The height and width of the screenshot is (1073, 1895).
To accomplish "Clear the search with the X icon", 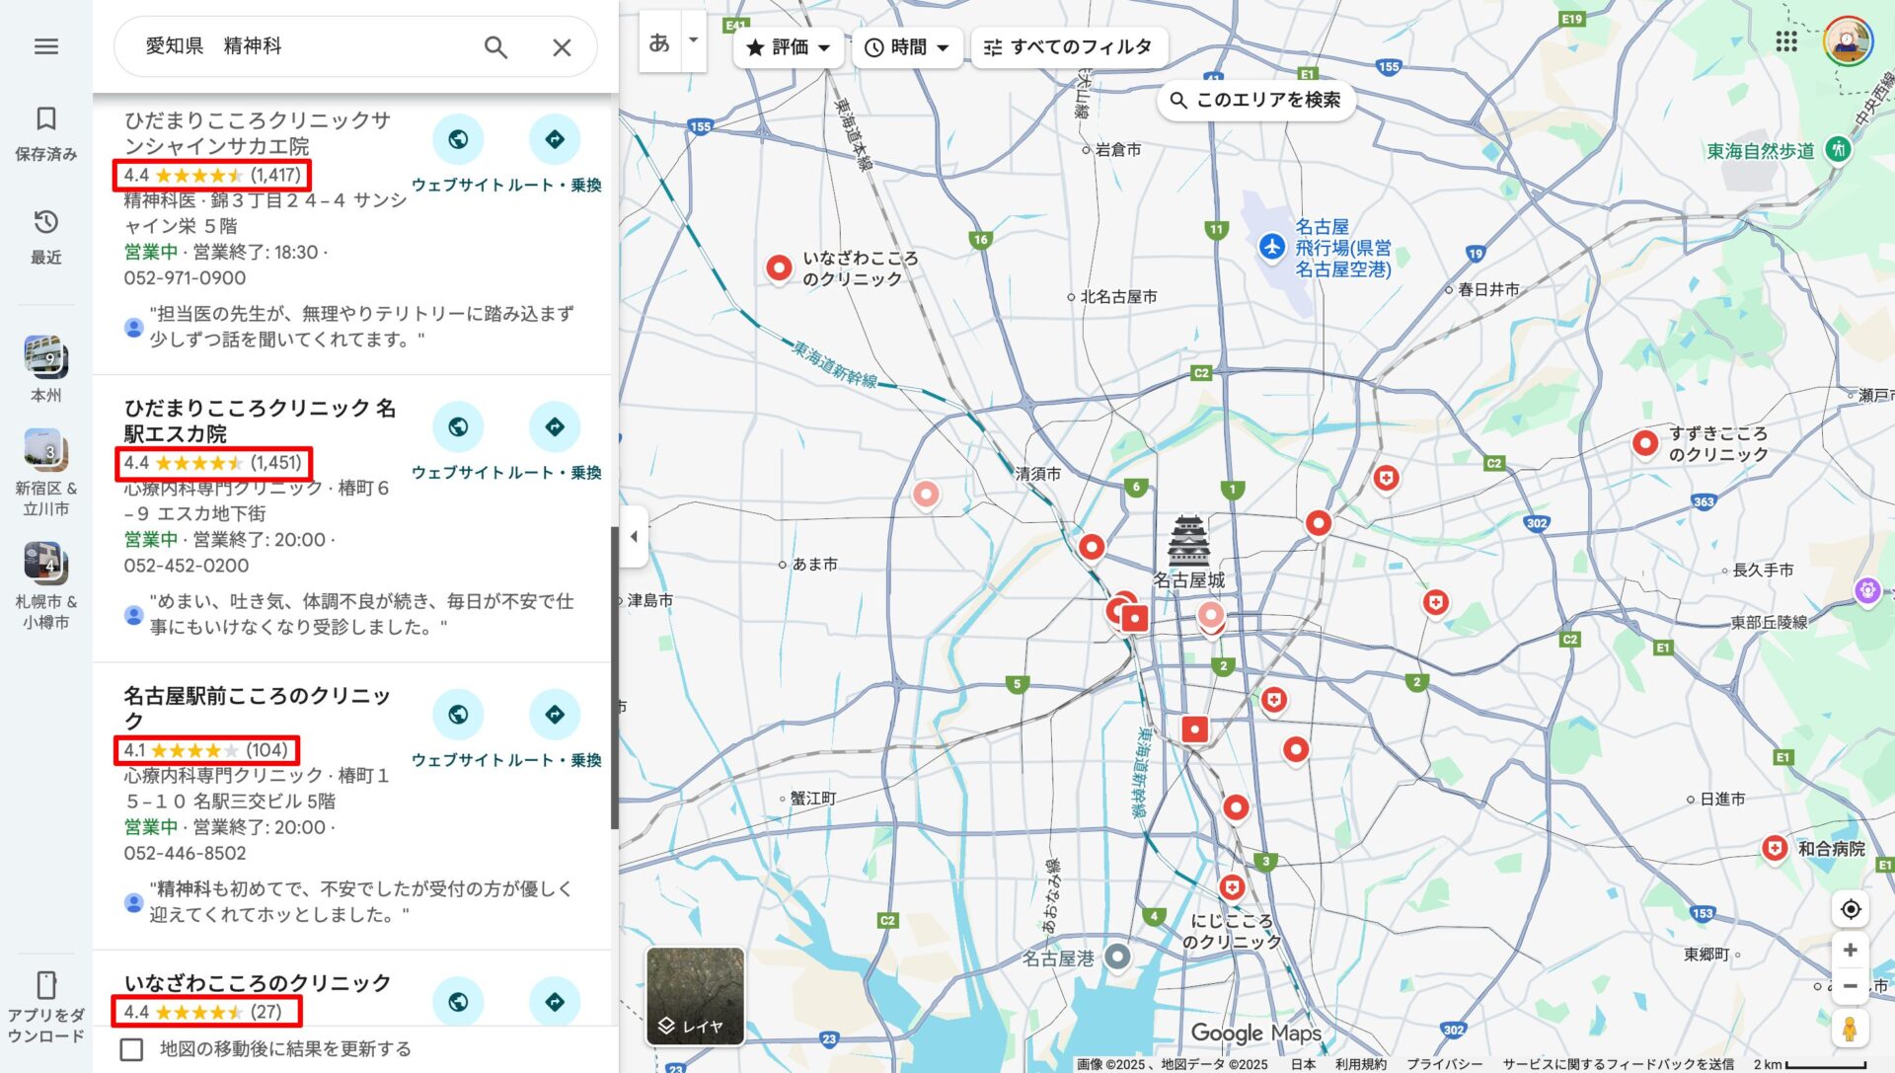I will [562, 46].
